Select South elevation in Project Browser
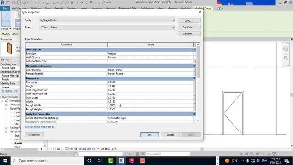Image resolution: width=293 pixels, height=165 pixels. click(x=18, y=143)
